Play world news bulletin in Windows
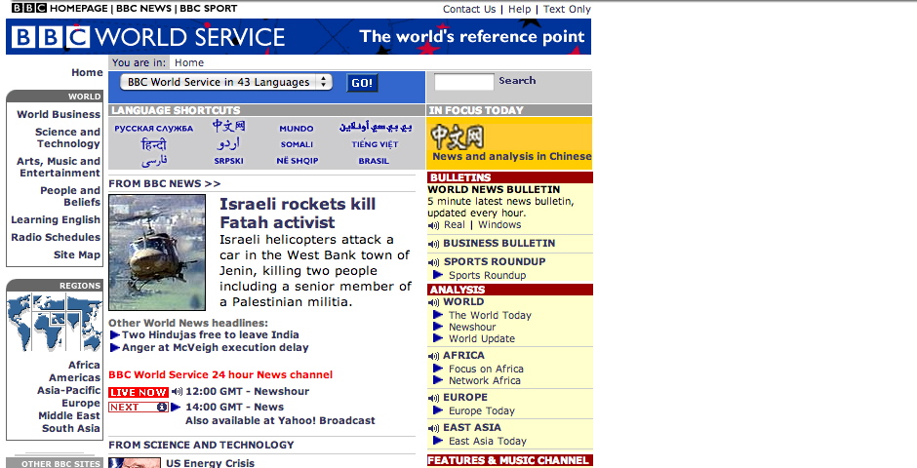This screenshot has width=917, height=468. (499, 225)
